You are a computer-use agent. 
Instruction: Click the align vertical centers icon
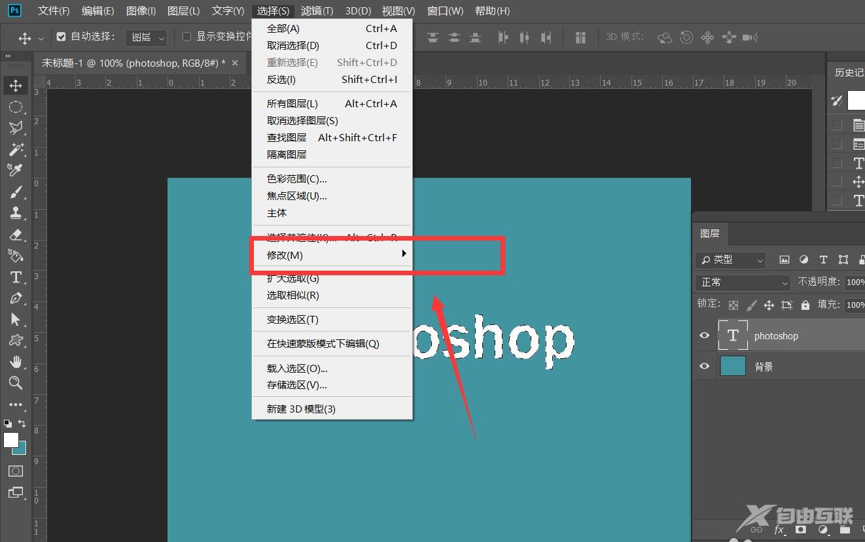click(454, 37)
